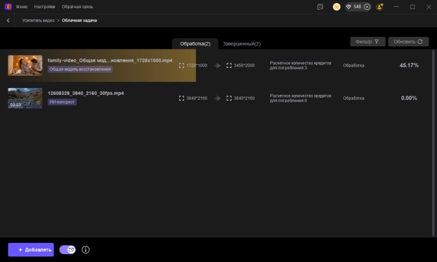Open the shopping cart store icon
This screenshot has width=437, height=262.
pos(336,7)
